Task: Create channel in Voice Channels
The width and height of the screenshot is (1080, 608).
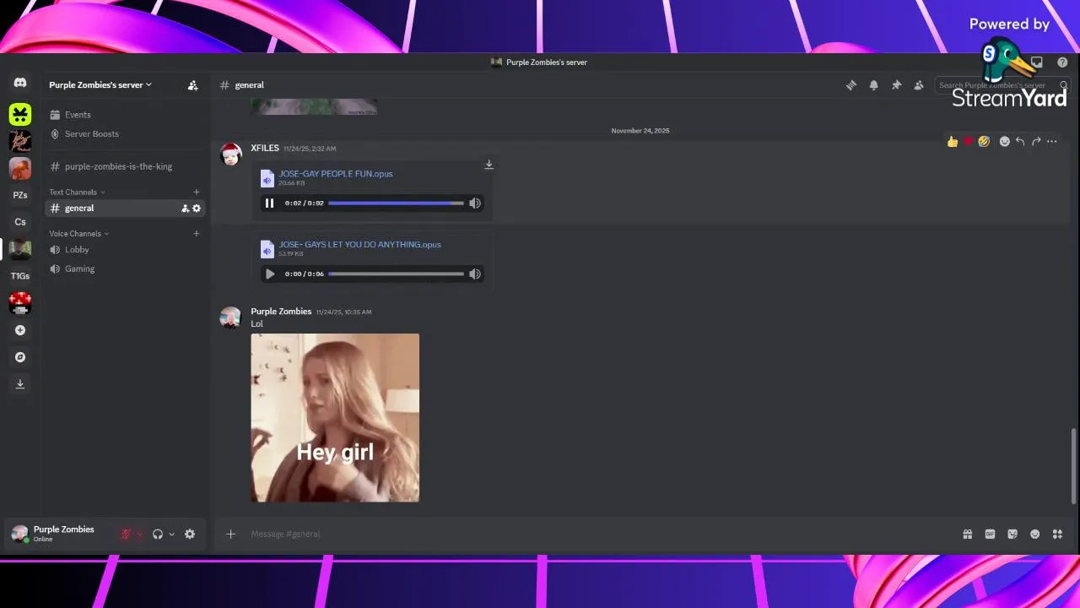Action: pos(197,234)
